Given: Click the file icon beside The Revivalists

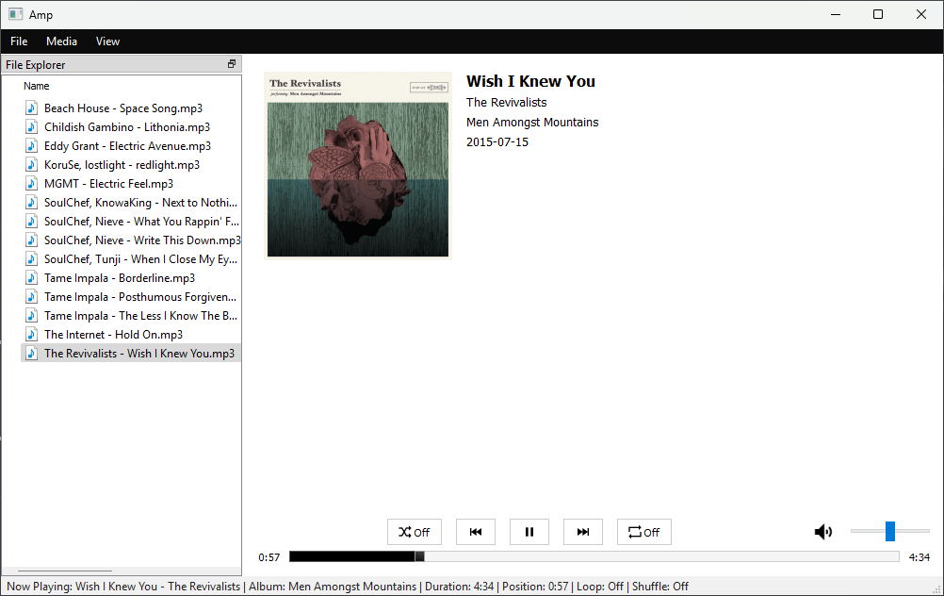Looking at the screenshot, I should (x=32, y=353).
